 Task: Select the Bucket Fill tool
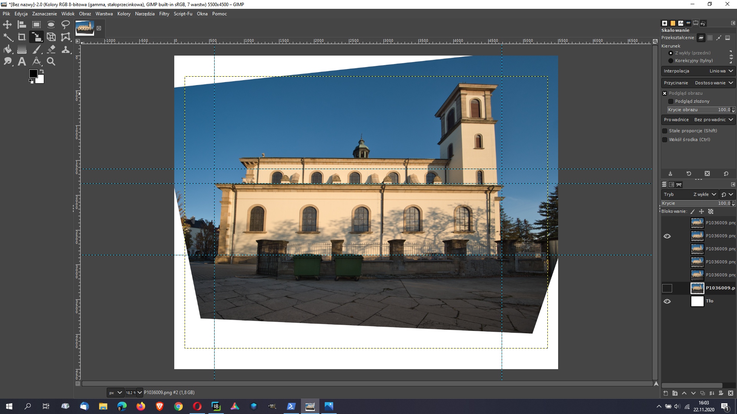tap(7, 49)
